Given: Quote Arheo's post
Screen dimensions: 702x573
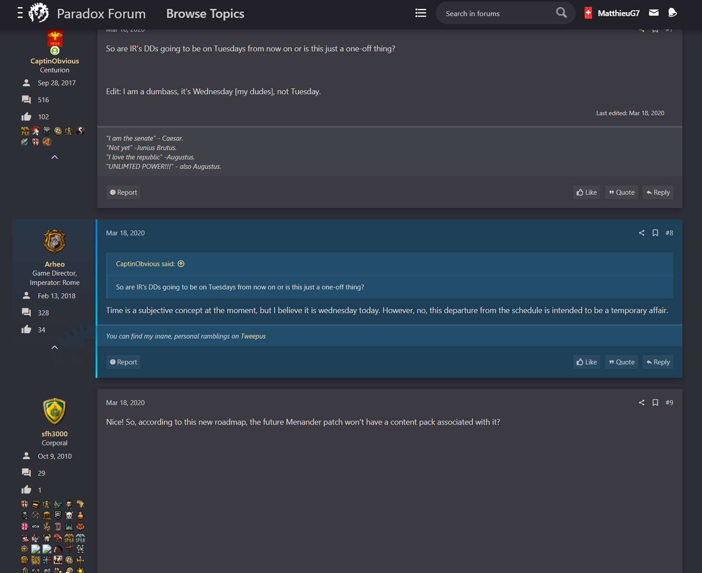Looking at the screenshot, I should click(x=621, y=362).
